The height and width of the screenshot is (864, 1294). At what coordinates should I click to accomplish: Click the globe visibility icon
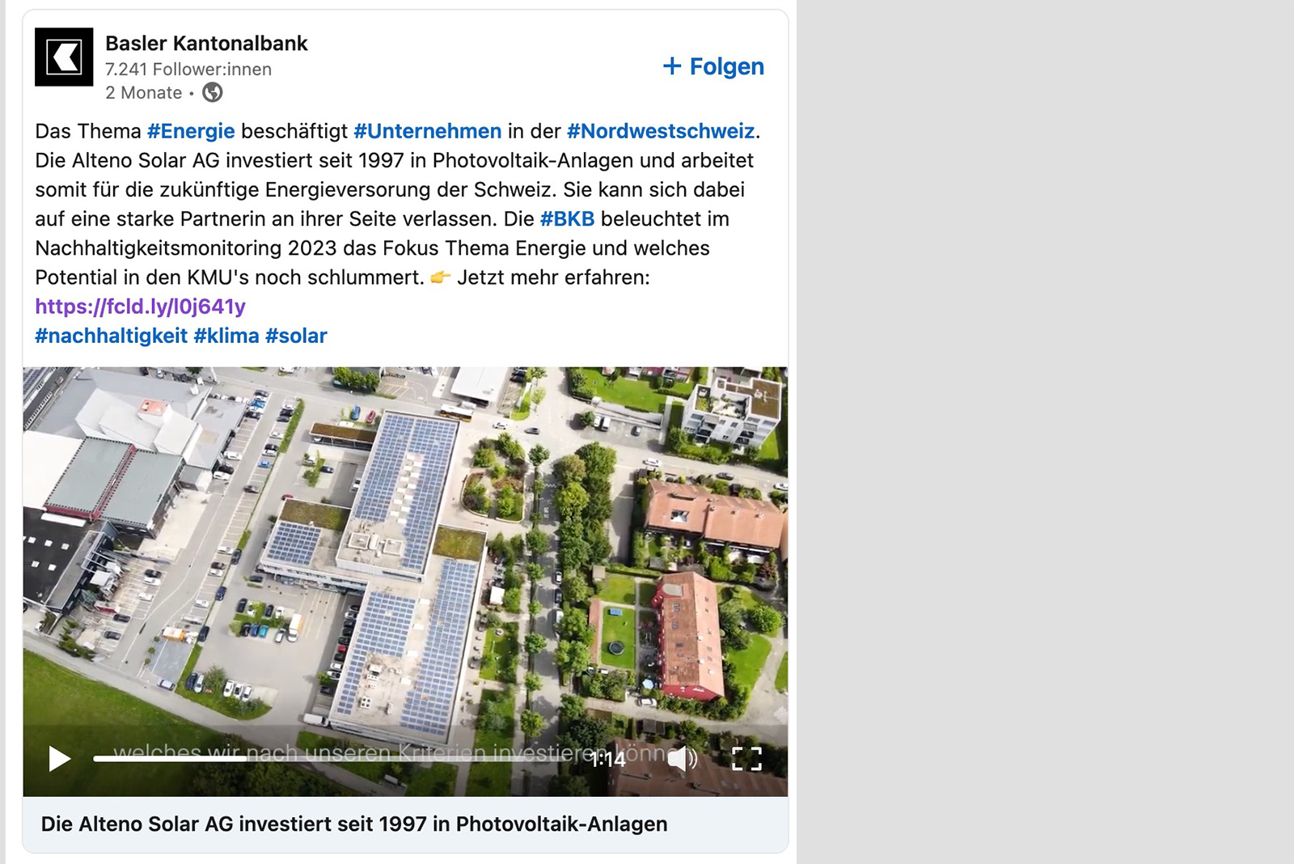click(x=212, y=92)
